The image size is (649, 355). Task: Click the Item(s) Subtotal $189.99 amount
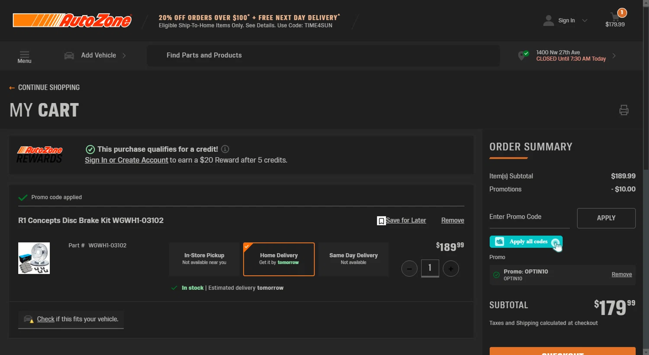[623, 176]
